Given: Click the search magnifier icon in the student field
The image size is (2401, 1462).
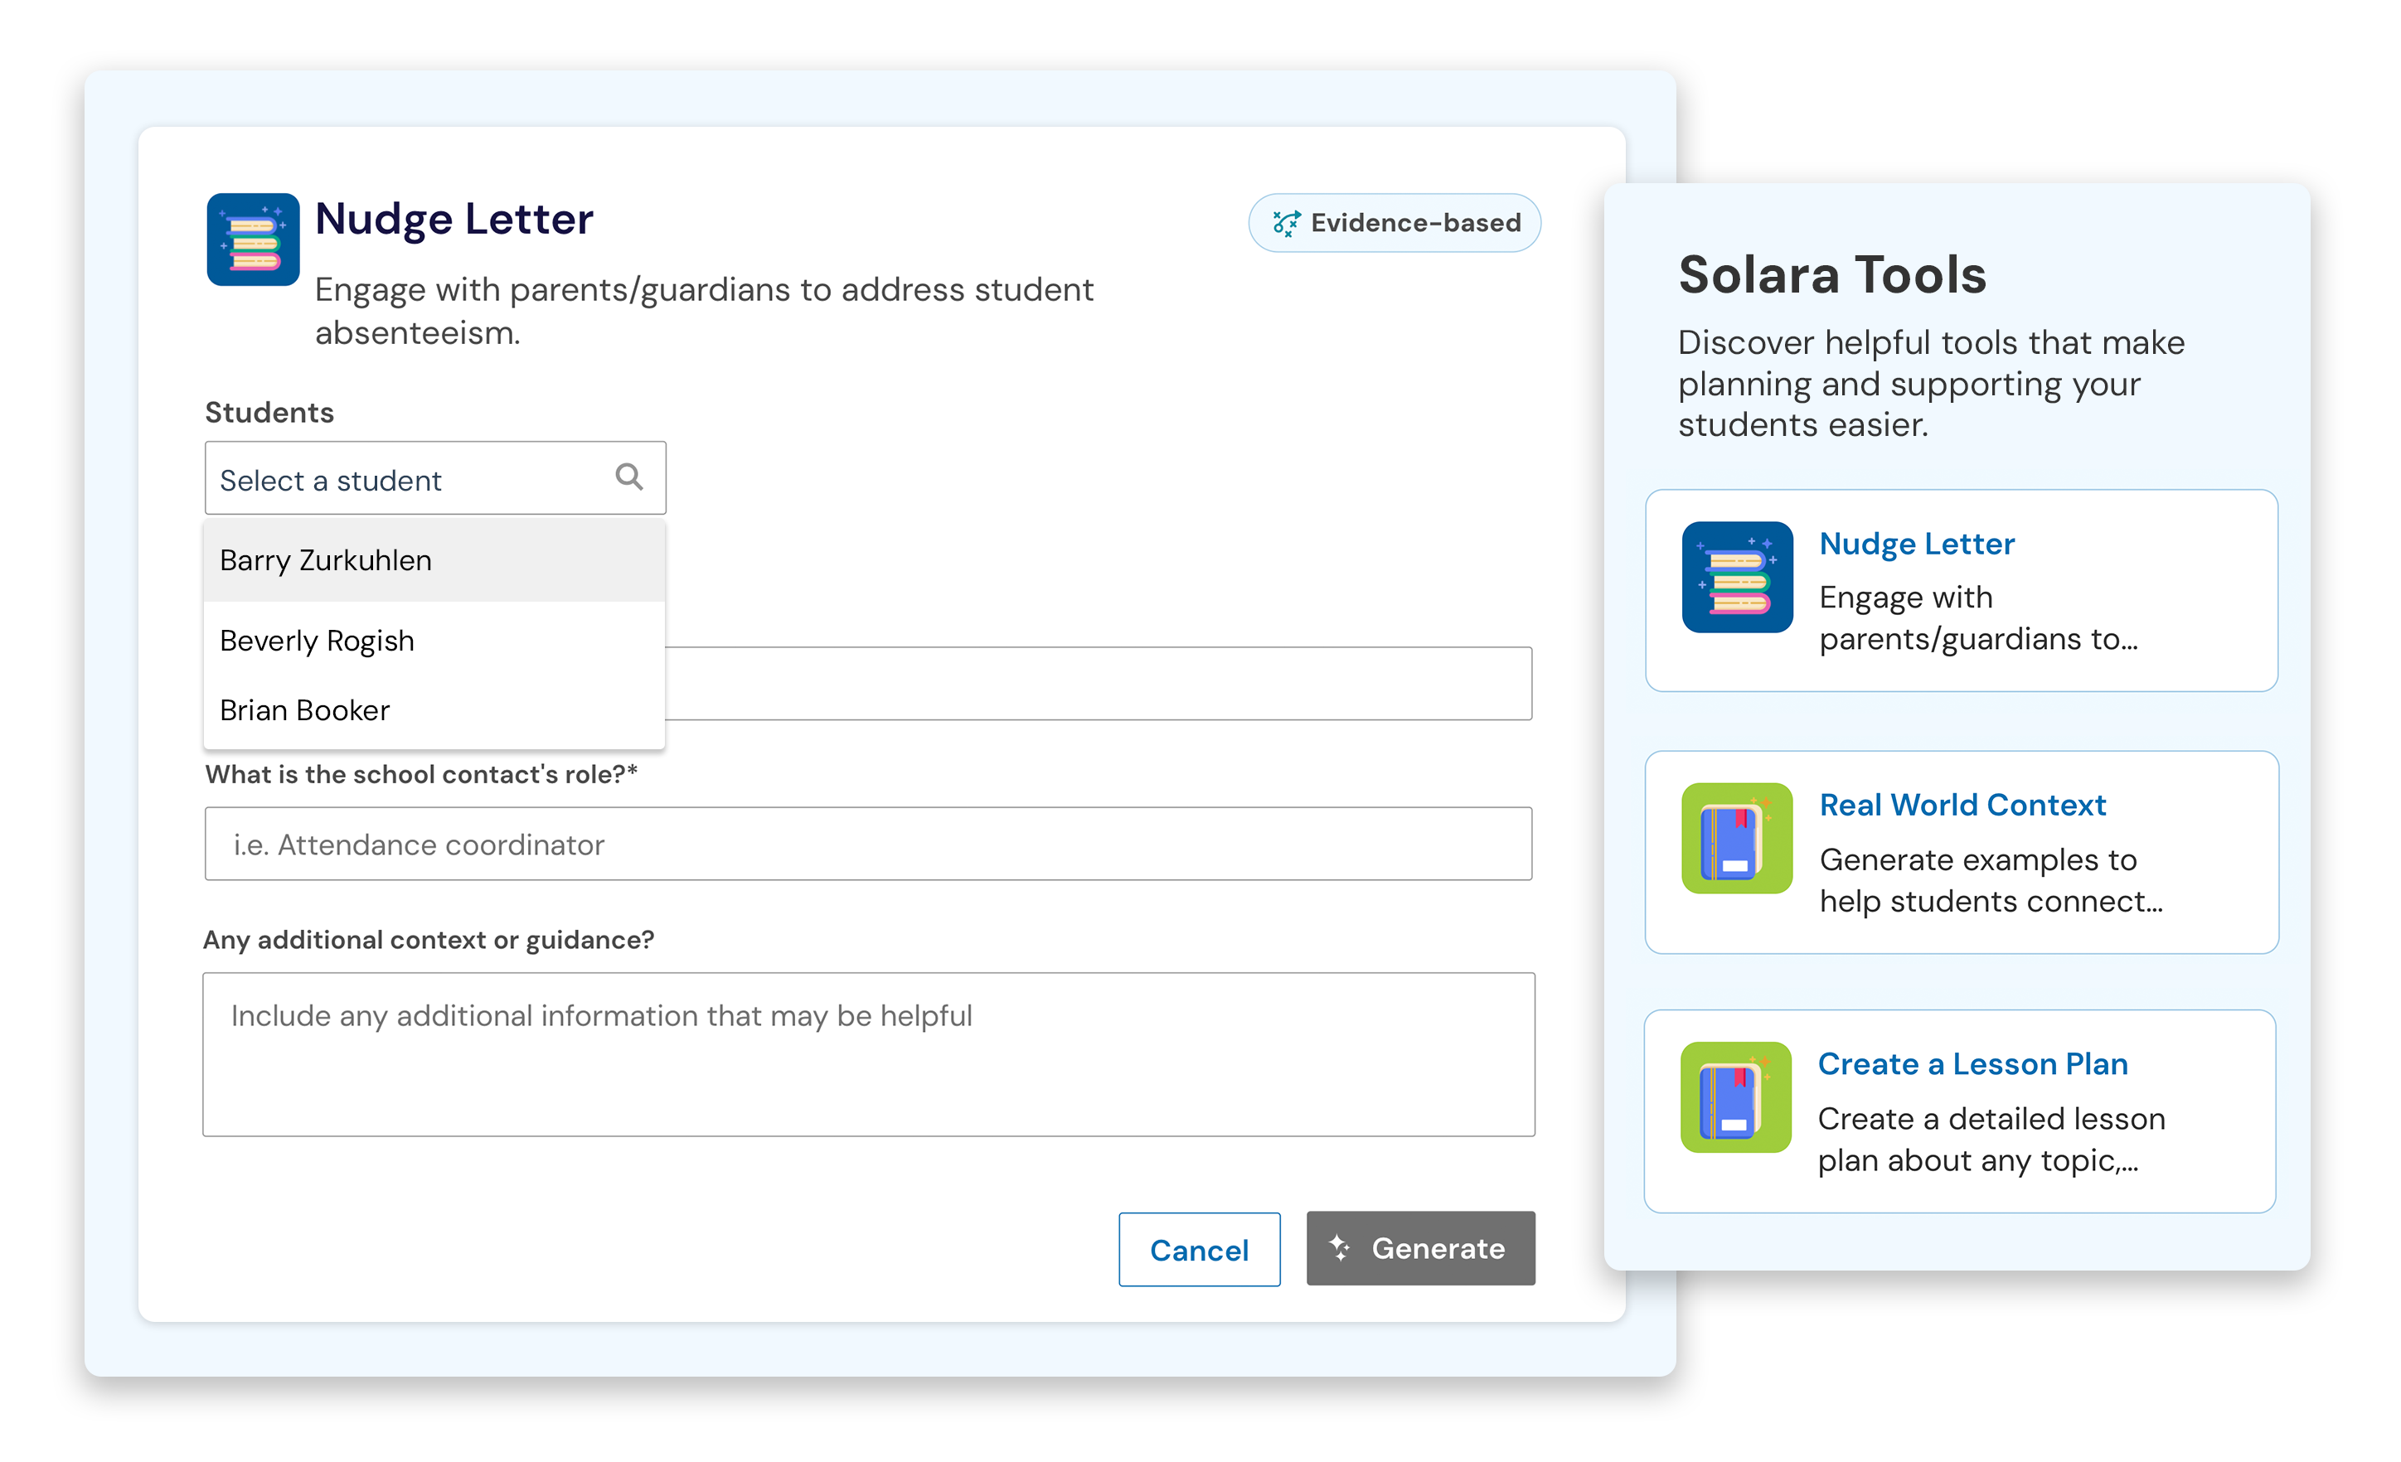Looking at the screenshot, I should pyautogui.click(x=629, y=477).
